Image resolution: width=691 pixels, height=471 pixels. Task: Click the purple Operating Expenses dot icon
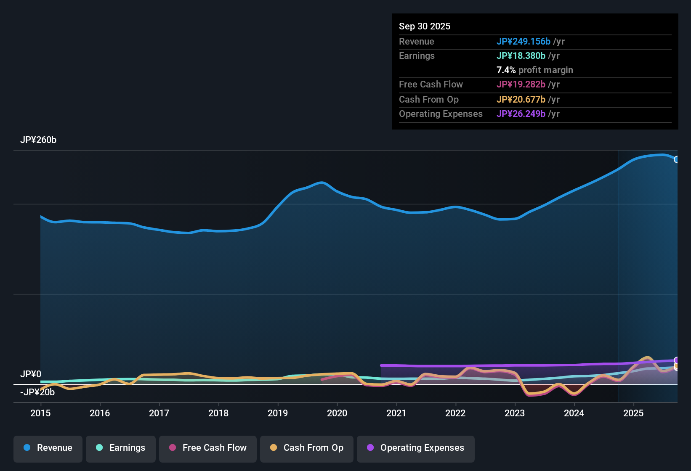pos(370,448)
